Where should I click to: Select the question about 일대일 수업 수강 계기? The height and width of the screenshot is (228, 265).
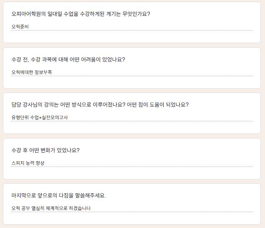81,14
